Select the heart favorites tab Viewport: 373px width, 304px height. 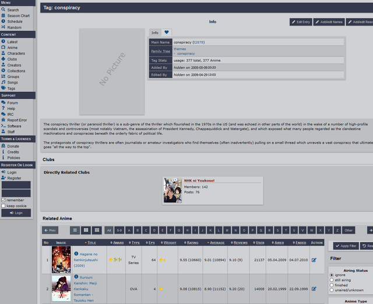pos(167,33)
